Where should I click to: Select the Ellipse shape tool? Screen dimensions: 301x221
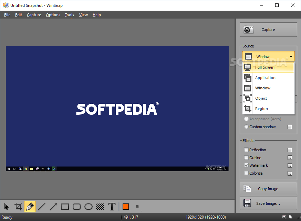pos(88,207)
